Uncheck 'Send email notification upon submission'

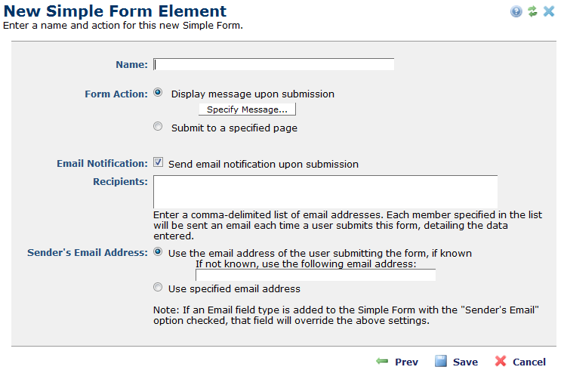coord(158,162)
